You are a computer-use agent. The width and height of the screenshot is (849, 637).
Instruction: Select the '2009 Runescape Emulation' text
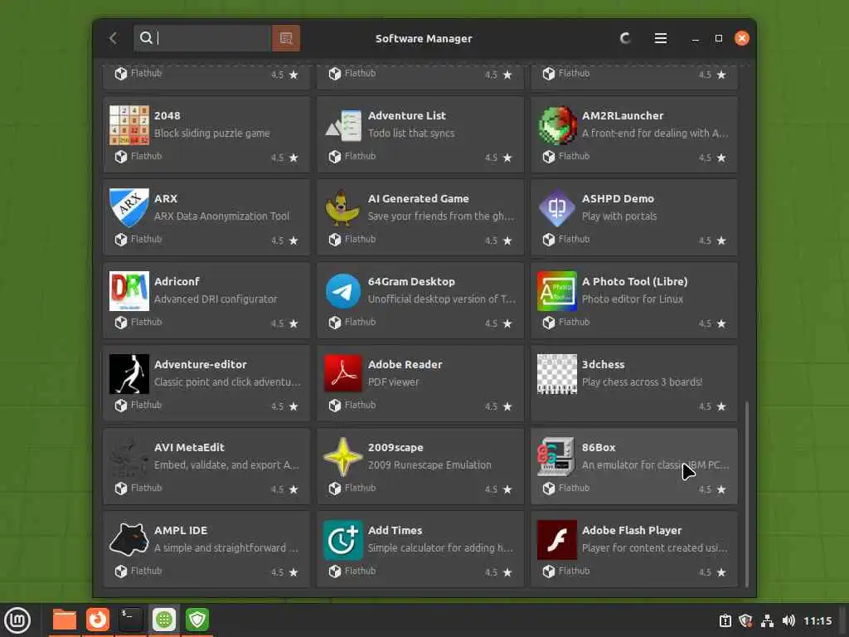pos(430,464)
